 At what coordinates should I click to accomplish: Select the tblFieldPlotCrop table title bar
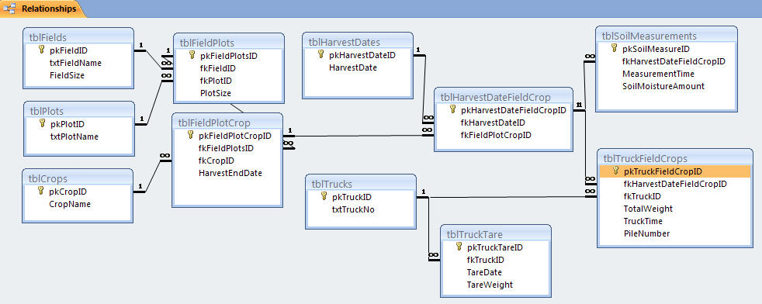pyautogui.click(x=227, y=123)
